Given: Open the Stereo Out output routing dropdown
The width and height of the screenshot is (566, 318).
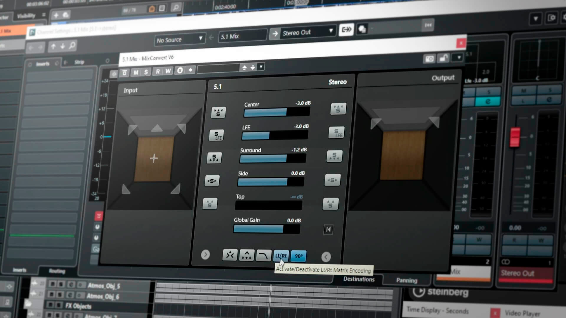Looking at the screenshot, I should 308,32.
